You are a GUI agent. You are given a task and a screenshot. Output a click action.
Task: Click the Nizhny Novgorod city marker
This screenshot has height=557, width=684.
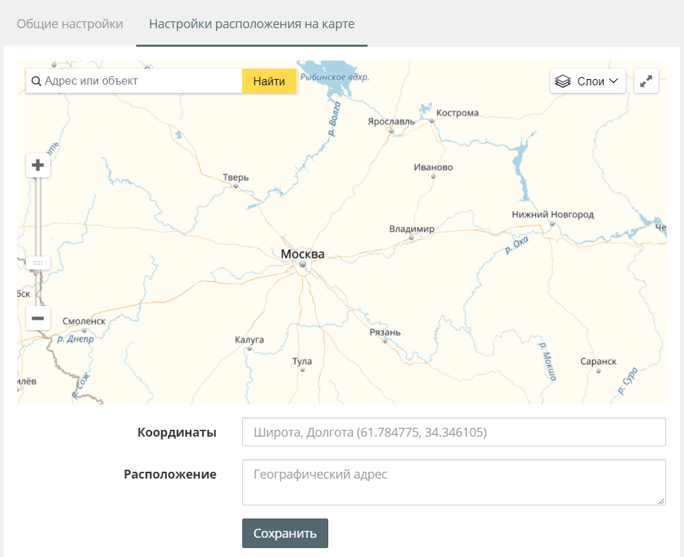552,223
